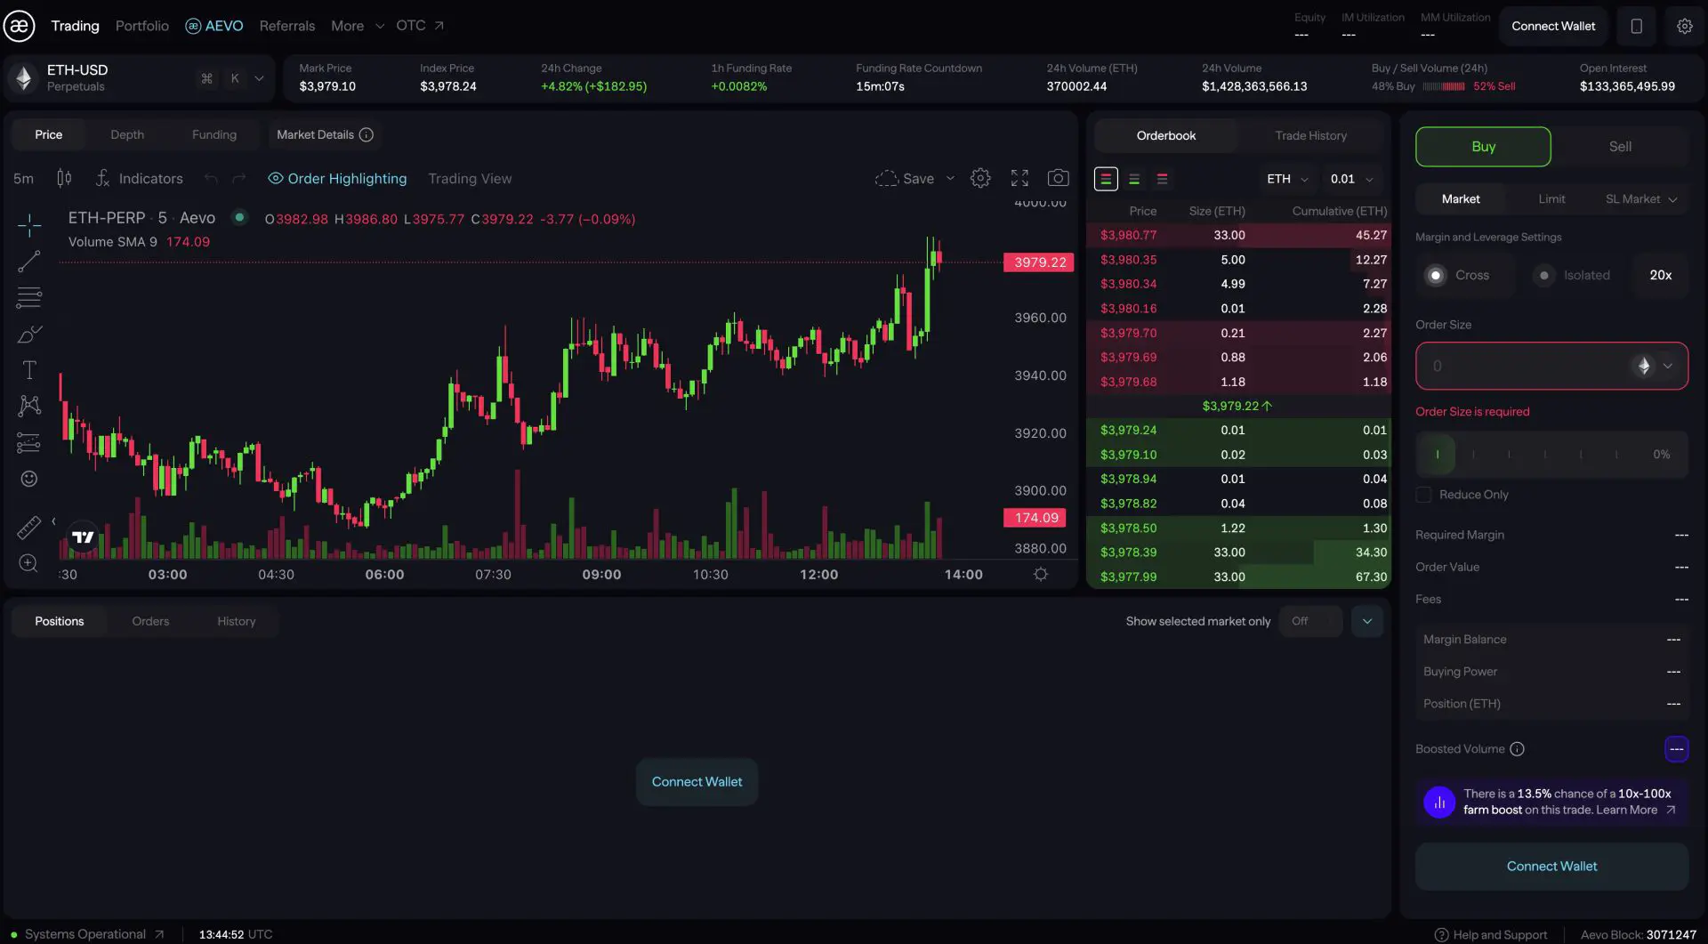Switch to the Orders tab

point(150,621)
